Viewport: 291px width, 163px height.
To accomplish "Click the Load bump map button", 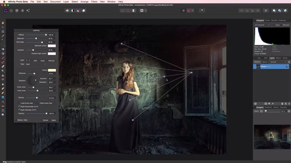I will tap(27, 103).
